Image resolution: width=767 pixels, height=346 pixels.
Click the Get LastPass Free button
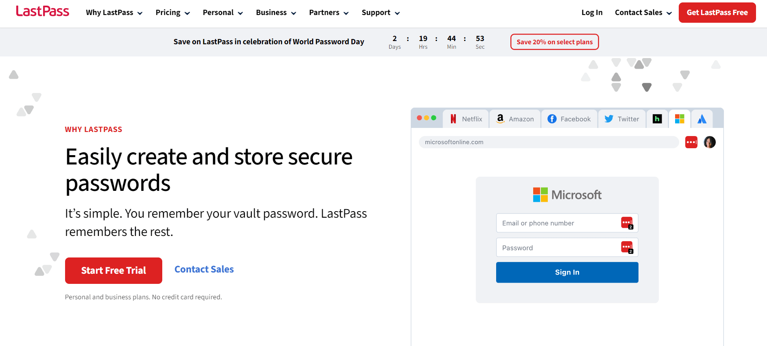pyautogui.click(x=717, y=13)
